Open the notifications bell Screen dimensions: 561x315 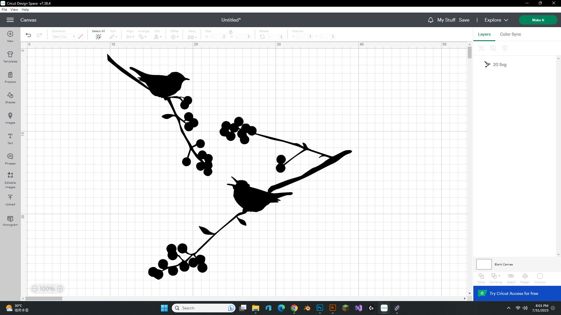(430, 20)
